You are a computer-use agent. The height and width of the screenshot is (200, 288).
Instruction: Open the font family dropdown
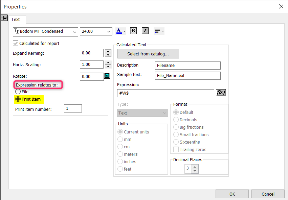[74, 31]
